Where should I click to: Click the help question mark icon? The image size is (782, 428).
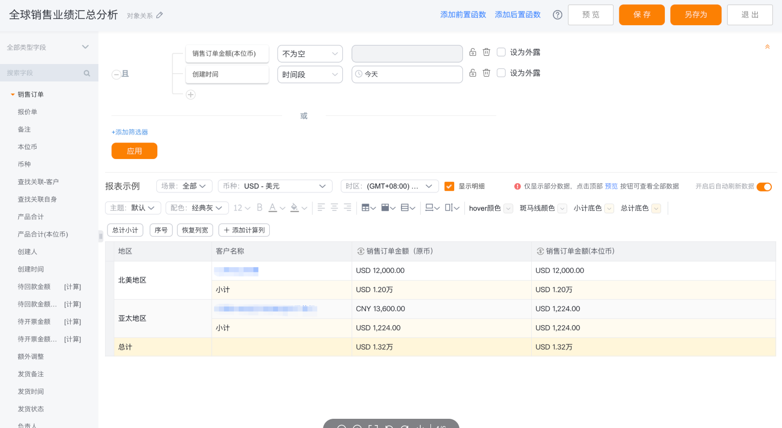(557, 15)
